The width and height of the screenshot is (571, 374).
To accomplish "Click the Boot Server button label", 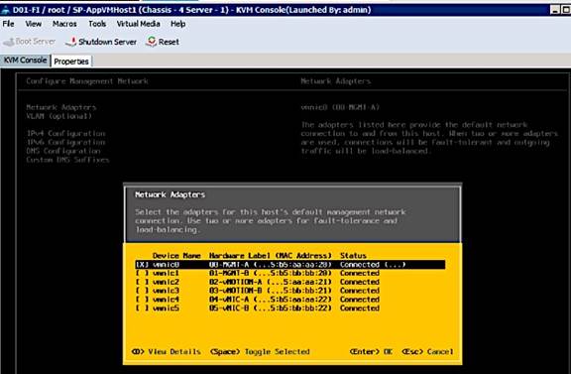I will pos(36,42).
